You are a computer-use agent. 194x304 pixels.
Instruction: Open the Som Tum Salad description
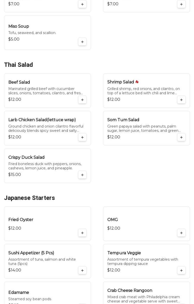(x=144, y=129)
